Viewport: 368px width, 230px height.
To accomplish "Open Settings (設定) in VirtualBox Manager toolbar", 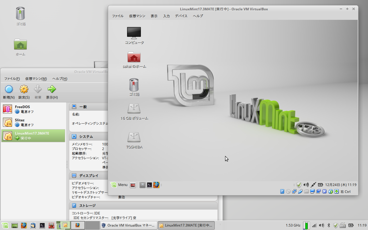I will pos(24,89).
